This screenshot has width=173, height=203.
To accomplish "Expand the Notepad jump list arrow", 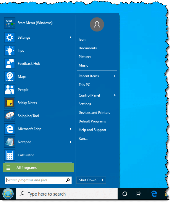I will pyautogui.click(x=71, y=142).
